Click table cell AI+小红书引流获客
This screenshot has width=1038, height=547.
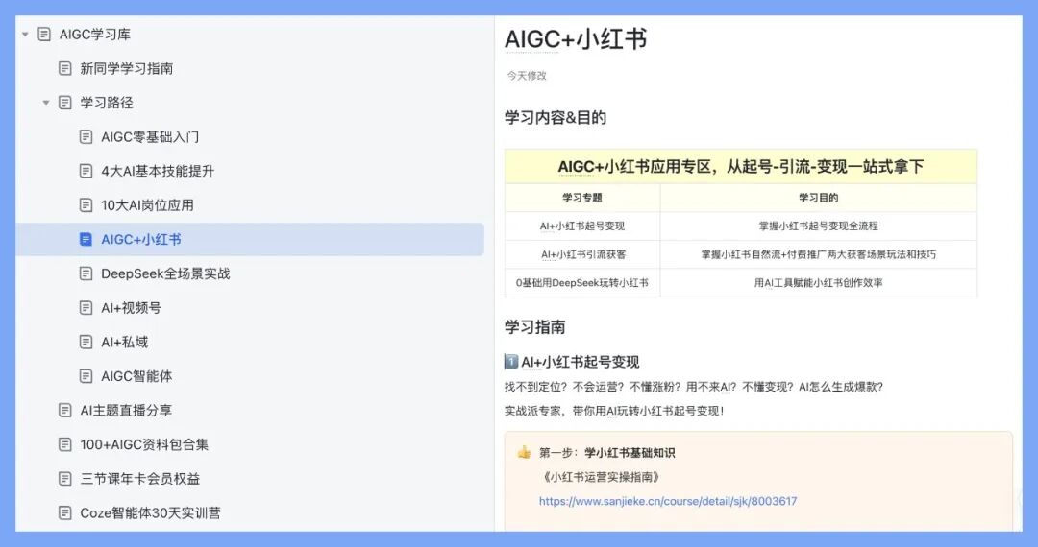click(x=583, y=254)
